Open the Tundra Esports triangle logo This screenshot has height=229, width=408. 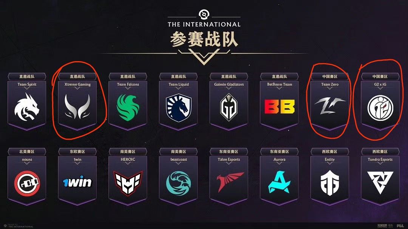(x=380, y=183)
